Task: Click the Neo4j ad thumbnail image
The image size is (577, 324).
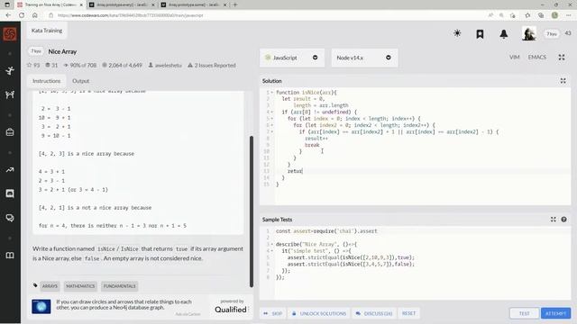Action: click(41, 307)
